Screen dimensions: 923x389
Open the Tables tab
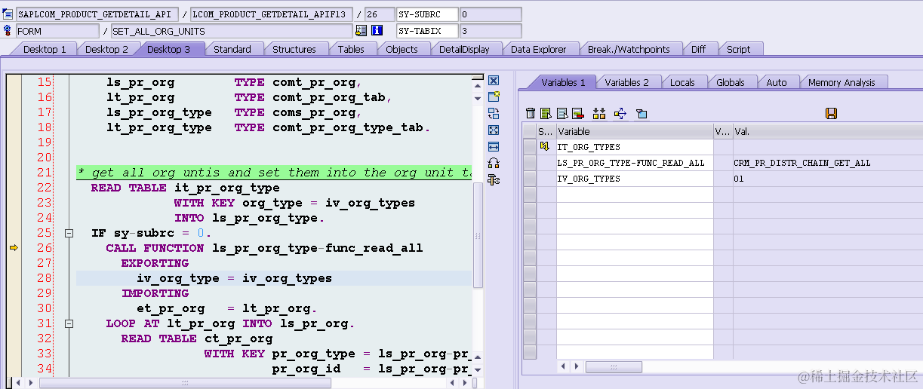coord(351,49)
